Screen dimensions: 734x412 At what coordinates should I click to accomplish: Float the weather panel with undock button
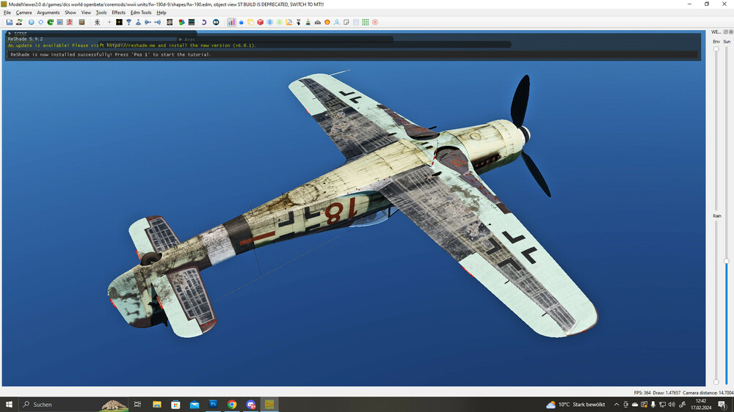(x=726, y=32)
